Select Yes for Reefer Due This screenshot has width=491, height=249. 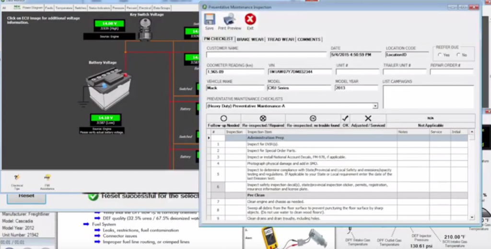(440, 55)
